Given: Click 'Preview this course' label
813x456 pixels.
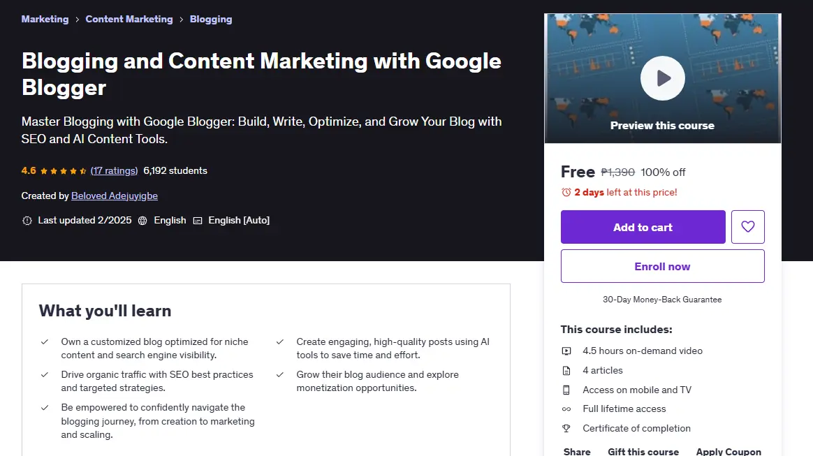Looking at the screenshot, I should (x=662, y=126).
